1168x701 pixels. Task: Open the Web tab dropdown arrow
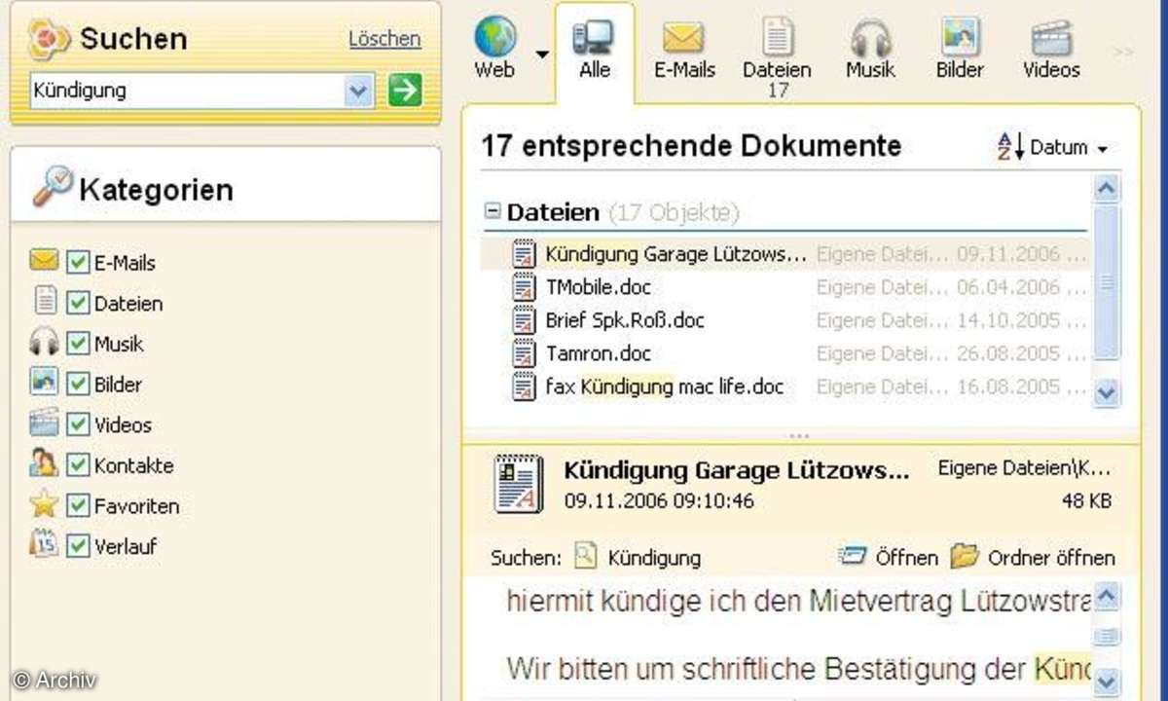coord(542,54)
